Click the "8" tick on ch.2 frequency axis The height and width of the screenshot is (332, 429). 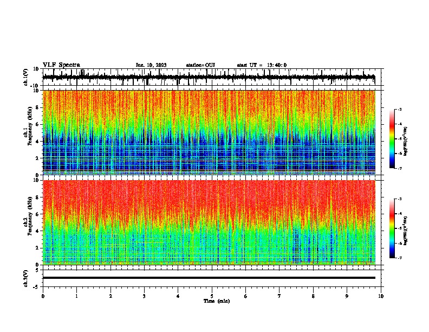click(37, 197)
